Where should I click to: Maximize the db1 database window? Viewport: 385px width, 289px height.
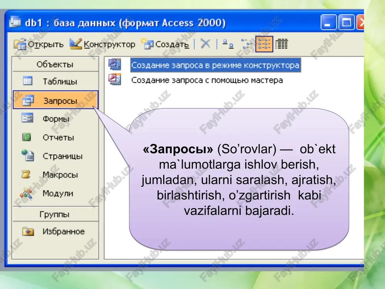(x=346, y=22)
